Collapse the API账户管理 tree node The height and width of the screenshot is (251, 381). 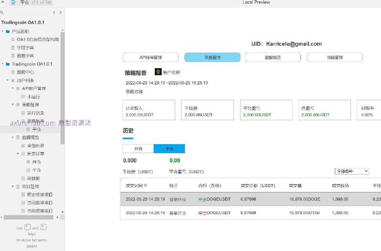click(x=13, y=88)
